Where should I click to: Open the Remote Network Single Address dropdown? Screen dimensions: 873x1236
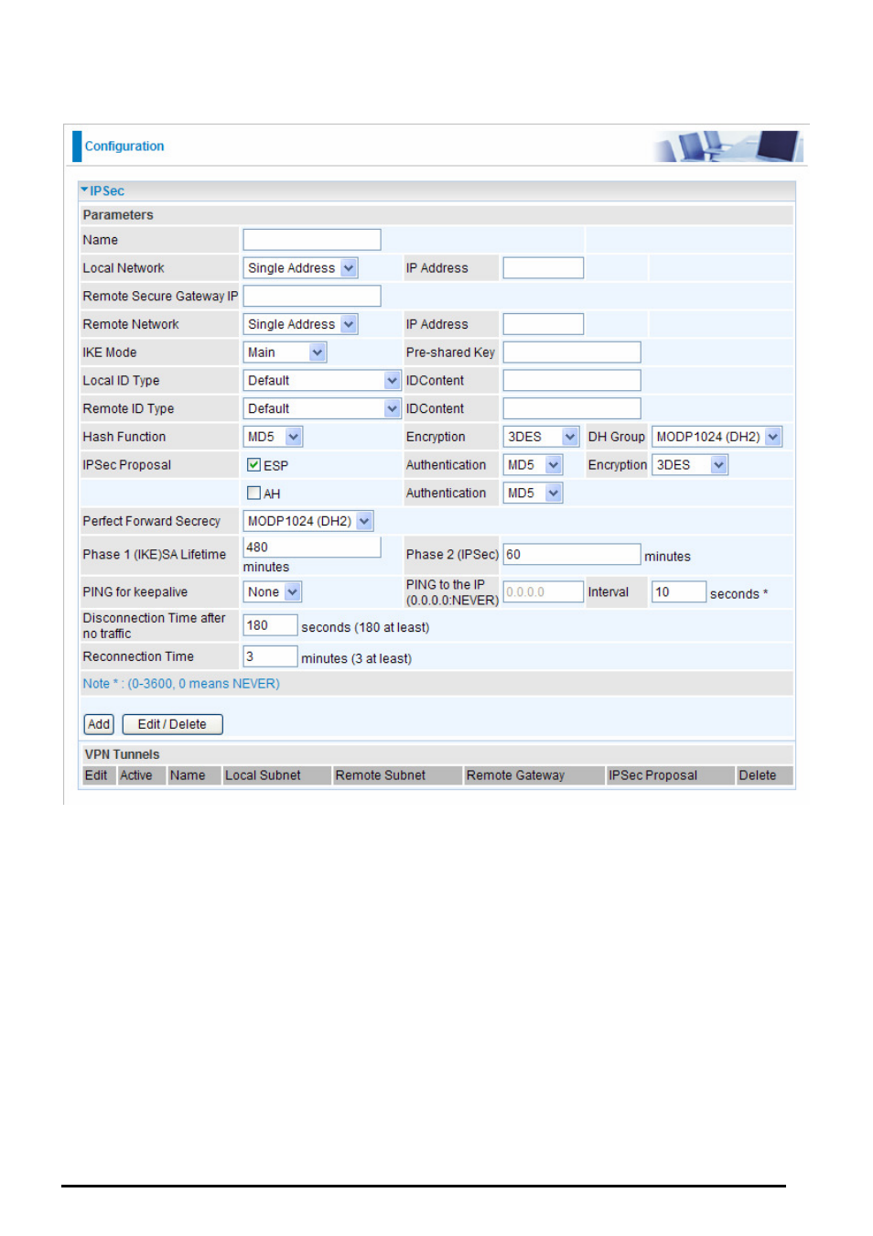[x=300, y=324]
